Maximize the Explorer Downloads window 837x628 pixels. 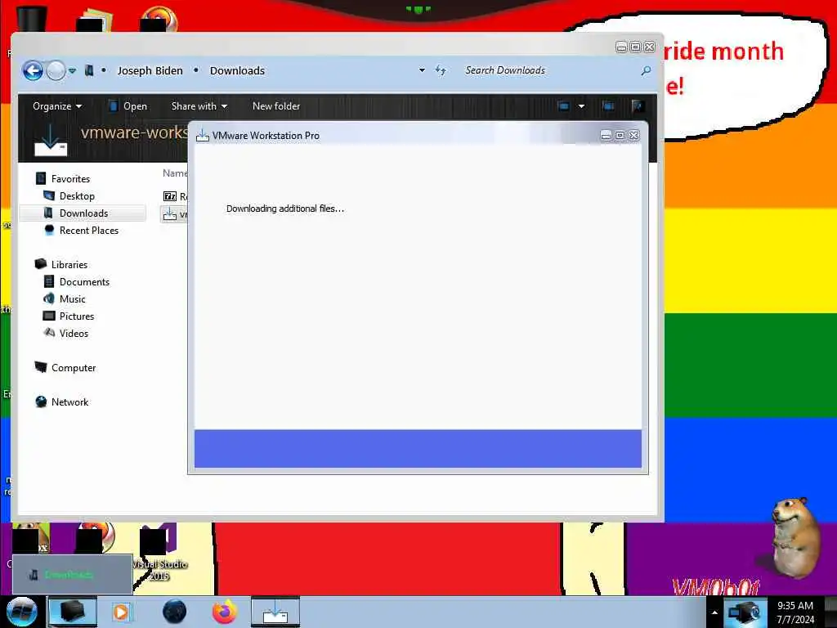point(635,47)
